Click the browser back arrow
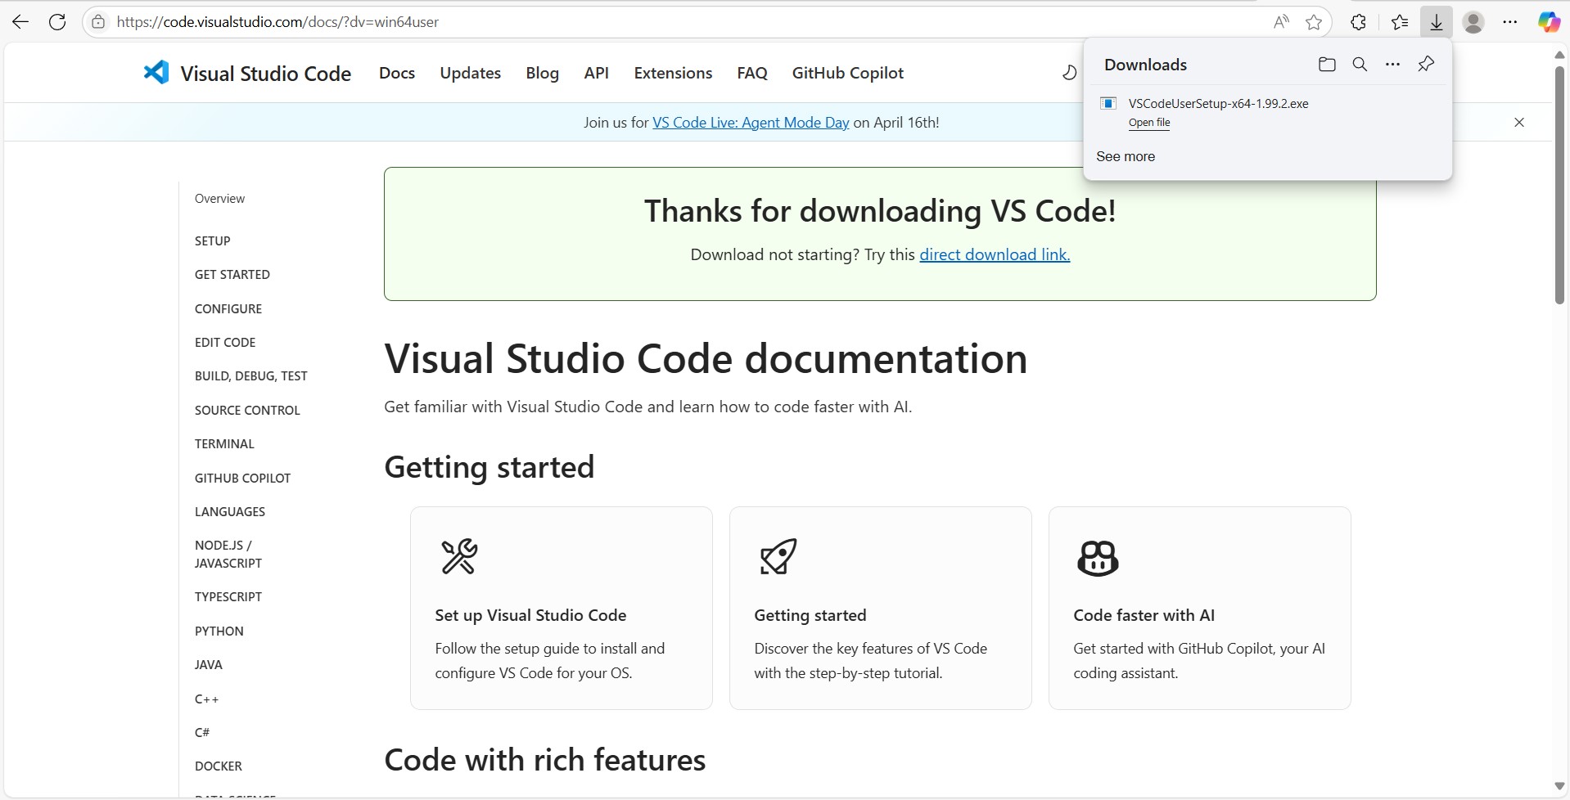The image size is (1570, 800). pos(20,22)
